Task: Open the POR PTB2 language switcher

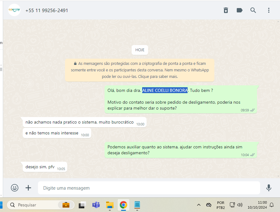Action: tap(221, 205)
